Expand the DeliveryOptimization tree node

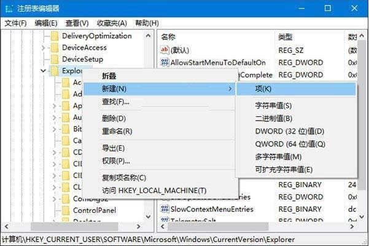[43, 36]
